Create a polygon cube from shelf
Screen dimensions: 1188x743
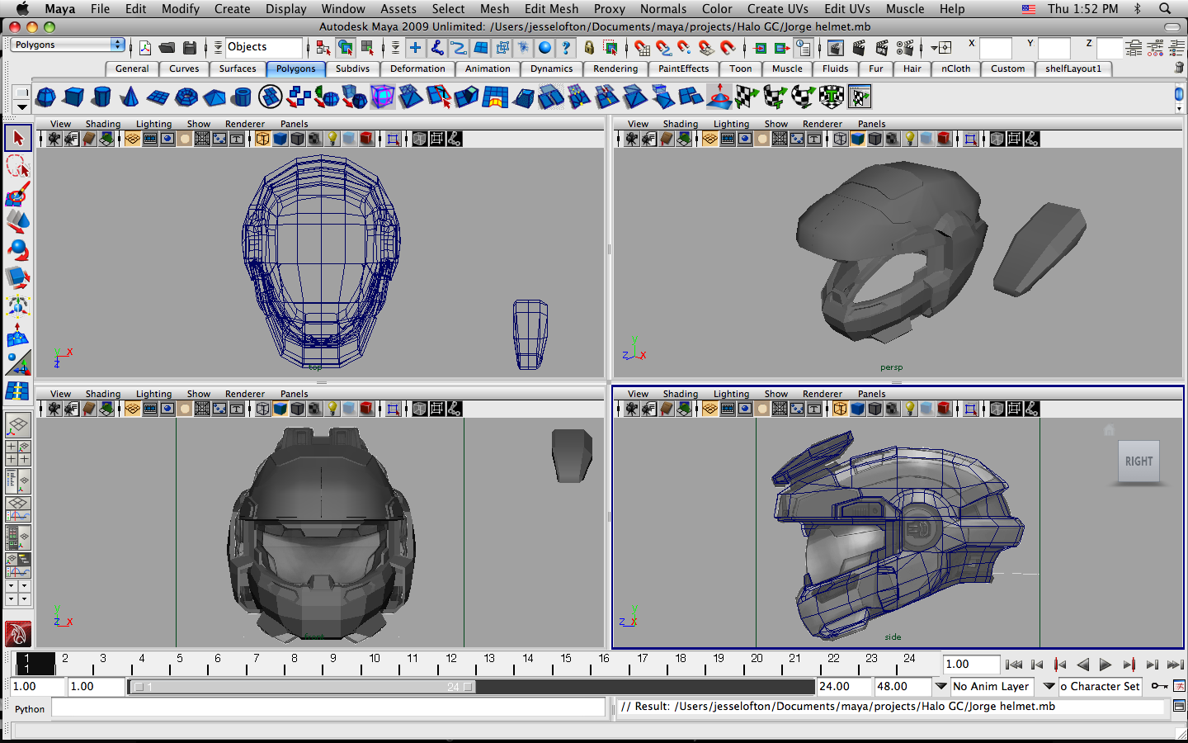point(74,97)
